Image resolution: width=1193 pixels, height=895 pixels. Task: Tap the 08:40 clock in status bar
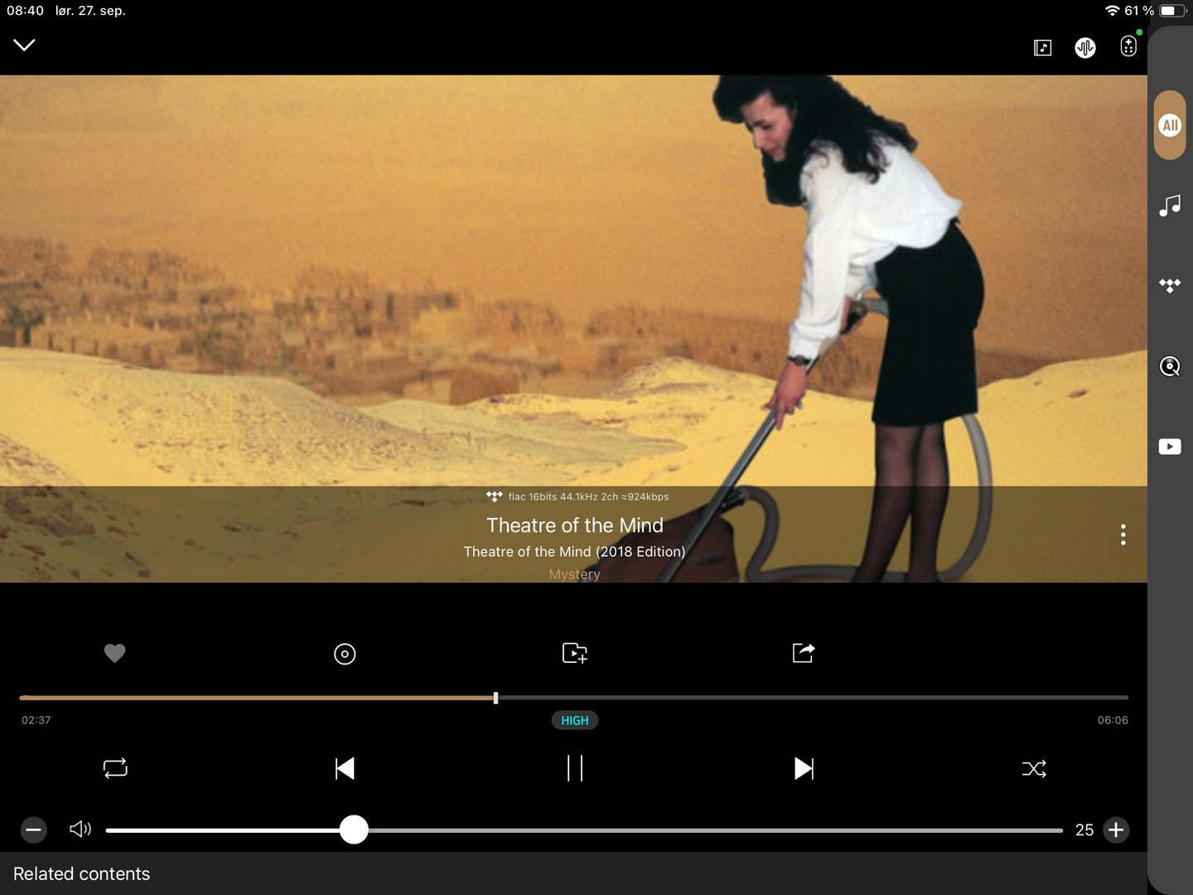[25, 11]
